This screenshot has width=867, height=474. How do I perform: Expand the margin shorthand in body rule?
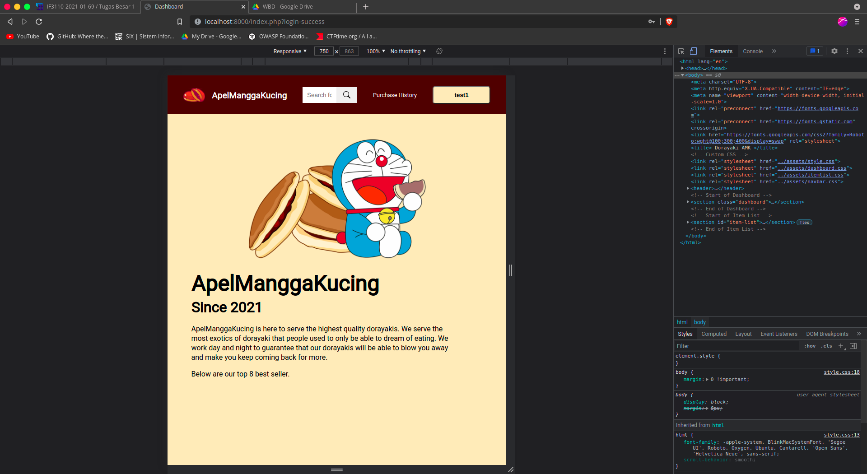click(x=708, y=380)
